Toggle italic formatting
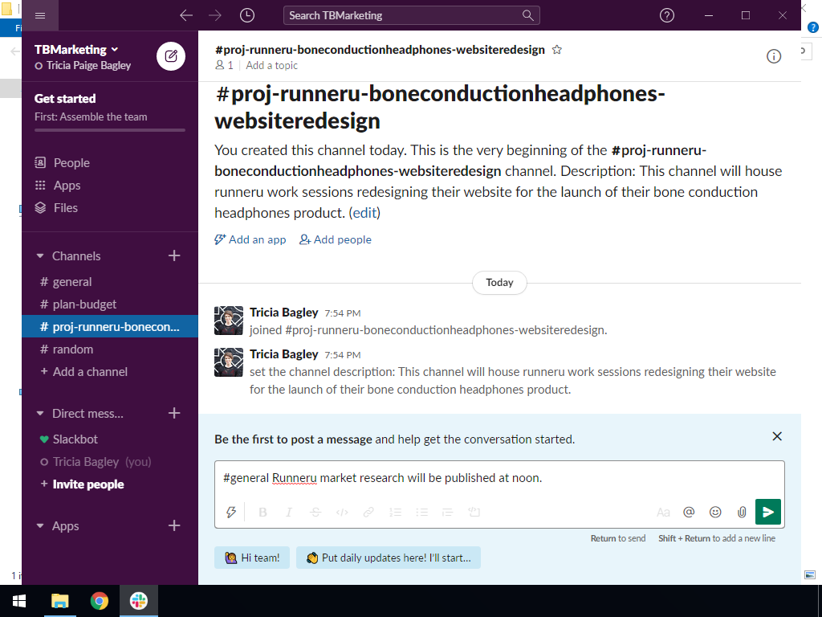Image resolution: width=822 pixels, height=617 pixels. click(x=289, y=512)
